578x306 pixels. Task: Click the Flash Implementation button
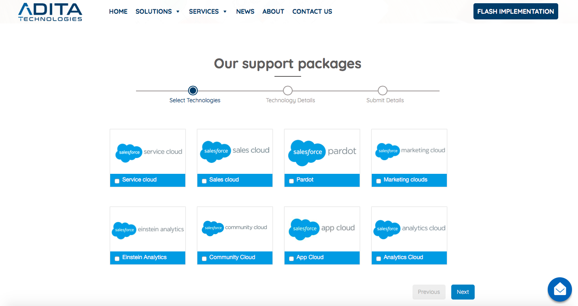[x=516, y=11]
